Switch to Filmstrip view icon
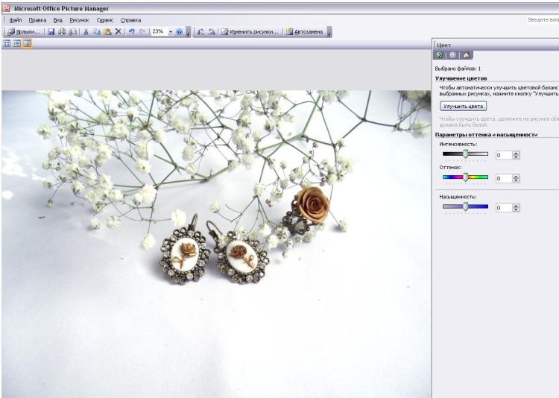Viewport: 559px width, 398px height. (x=17, y=44)
